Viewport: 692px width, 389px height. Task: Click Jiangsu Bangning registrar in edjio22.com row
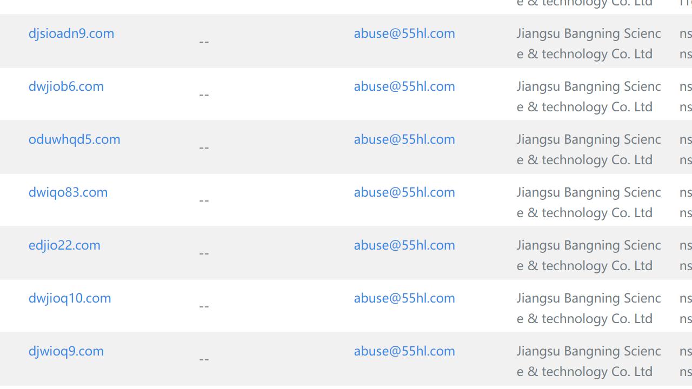588,256
